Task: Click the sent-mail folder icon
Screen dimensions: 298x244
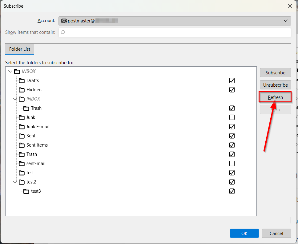Action: point(22,163)
